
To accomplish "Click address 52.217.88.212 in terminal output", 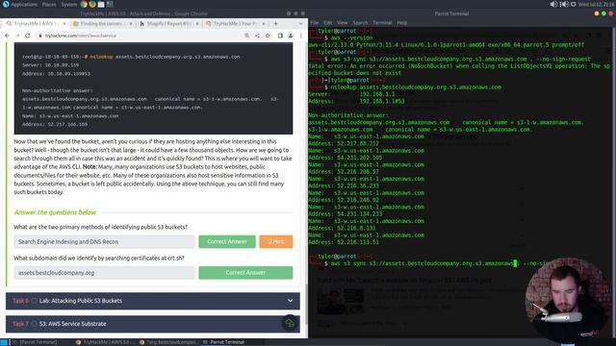I will 358,143.
